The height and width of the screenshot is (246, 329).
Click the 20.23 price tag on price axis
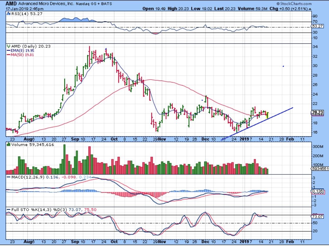[x=317, y=112]
